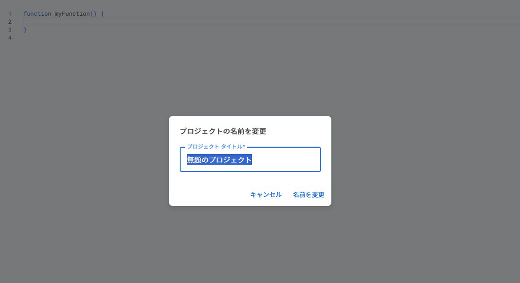This screenshot has height=283, width=520.
Task: Click the closing curly brace on line 3
Action: (x=25, y=30)
